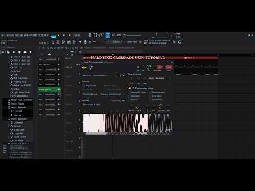Select the green highlighted item in picker
255x191 pixels.
click(49, 90)
